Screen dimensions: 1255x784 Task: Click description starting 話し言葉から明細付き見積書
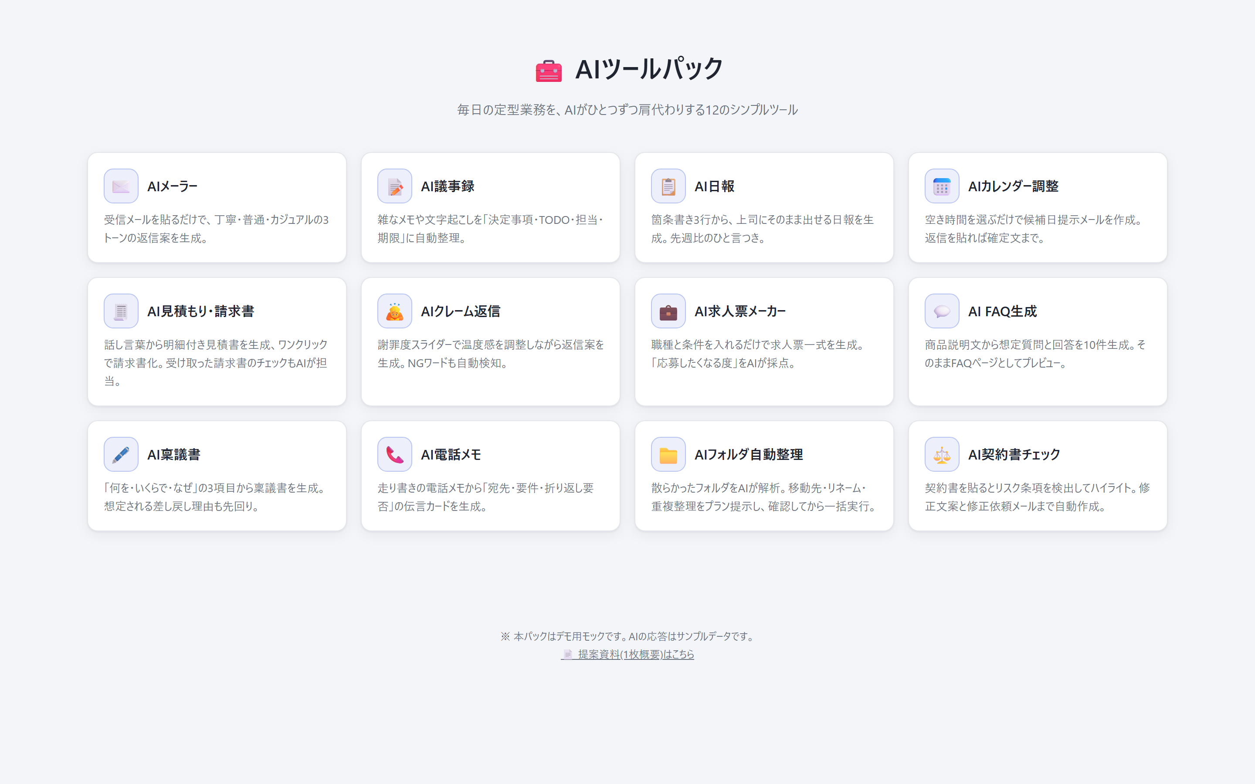(x=216, y=363)
